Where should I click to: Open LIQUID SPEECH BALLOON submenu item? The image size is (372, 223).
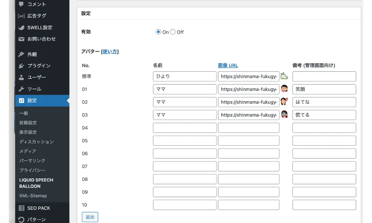(x=36, y=183)
